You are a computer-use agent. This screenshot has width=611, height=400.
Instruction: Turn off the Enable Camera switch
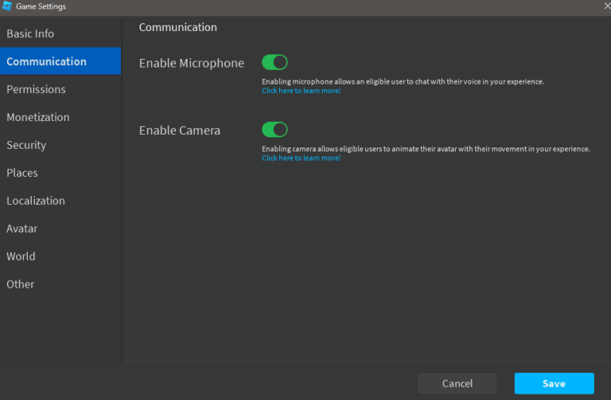coord(274,130)
